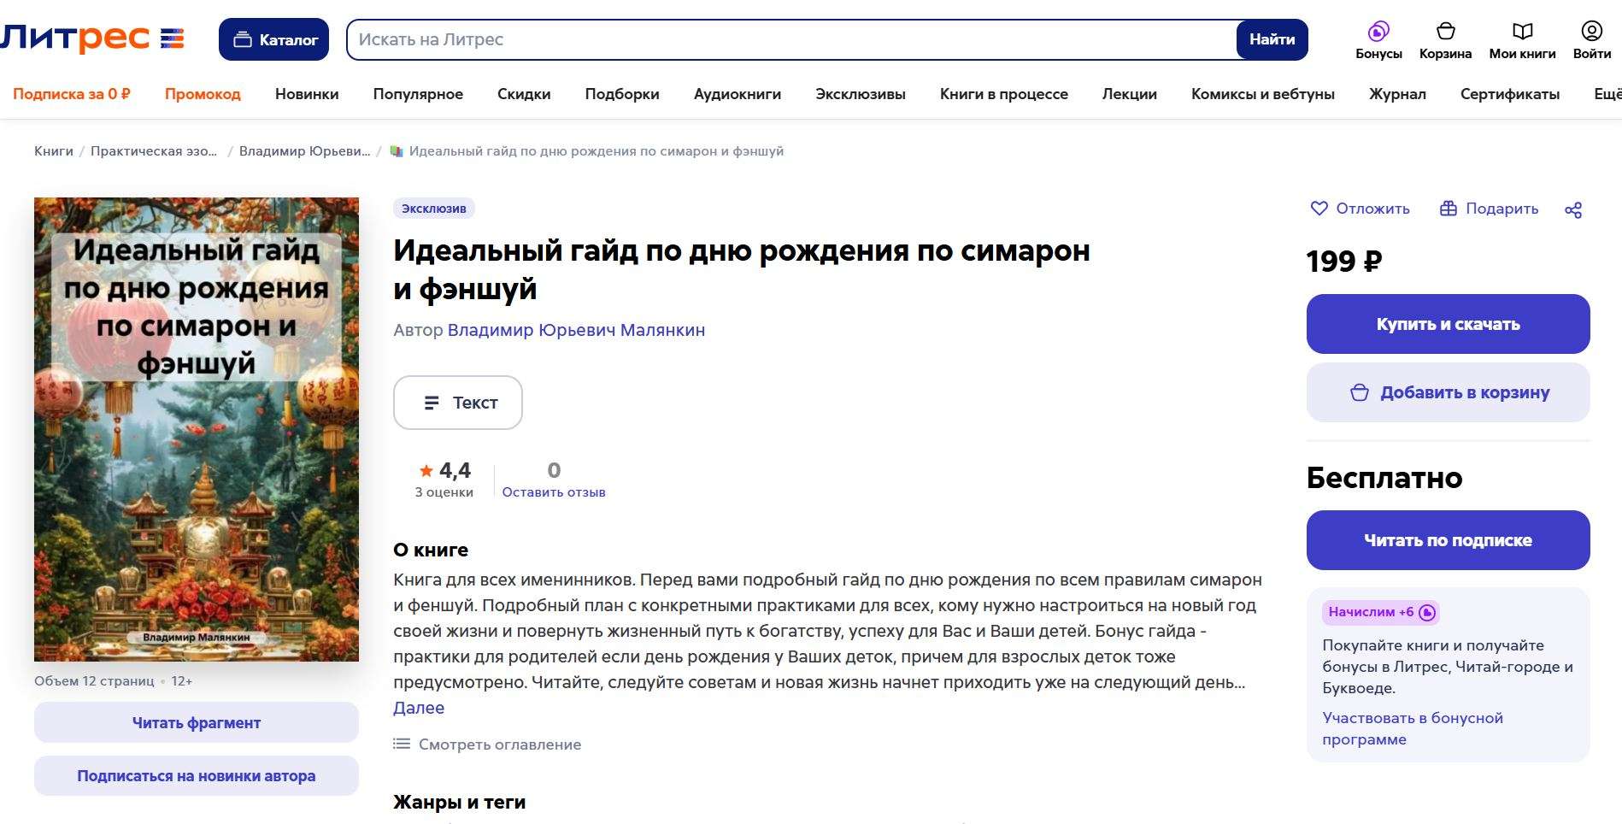Click the Войти profile icon

coord(1591,40)
